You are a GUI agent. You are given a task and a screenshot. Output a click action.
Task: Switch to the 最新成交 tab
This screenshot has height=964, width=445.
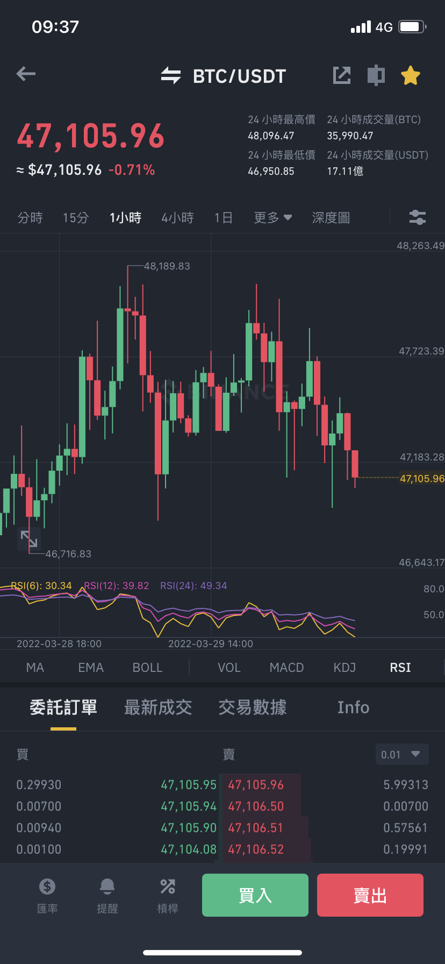pyautogui.click(x=158, y=707)
